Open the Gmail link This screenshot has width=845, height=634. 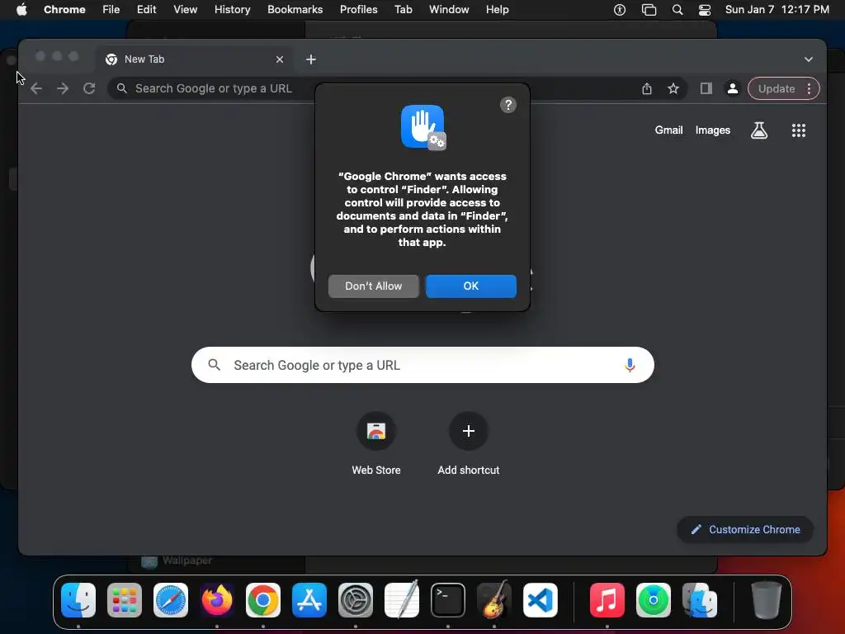[668, 130]
